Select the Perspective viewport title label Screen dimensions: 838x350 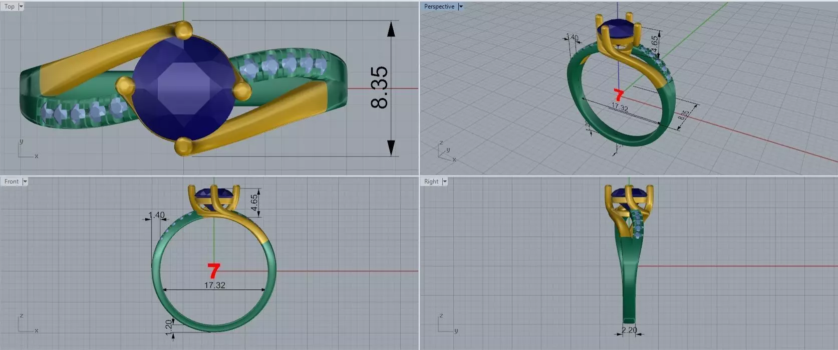439,6
